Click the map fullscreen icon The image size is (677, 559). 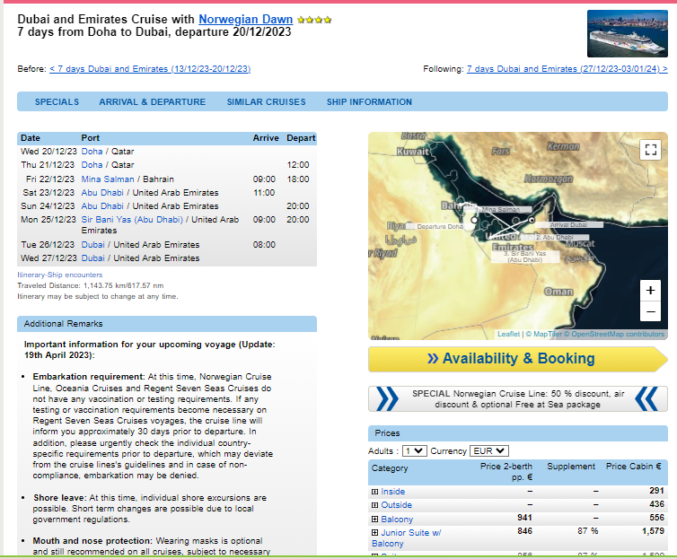pos(650,150)
